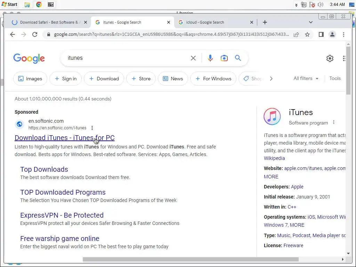Toggle Chrome side panel
The width and height of the screenshot is (356, 267).
pos(321,34)
